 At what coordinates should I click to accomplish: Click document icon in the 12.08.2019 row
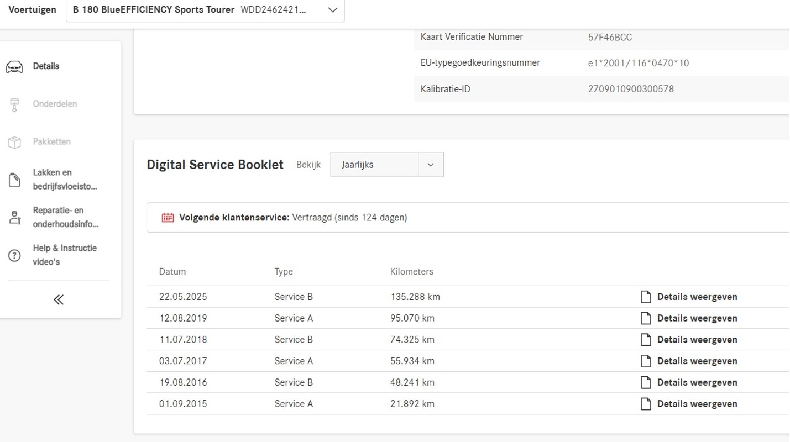point(646,318)
